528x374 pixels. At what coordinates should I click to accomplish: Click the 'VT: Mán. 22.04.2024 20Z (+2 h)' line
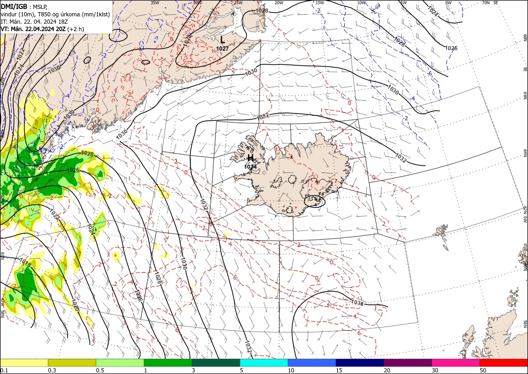42,29
